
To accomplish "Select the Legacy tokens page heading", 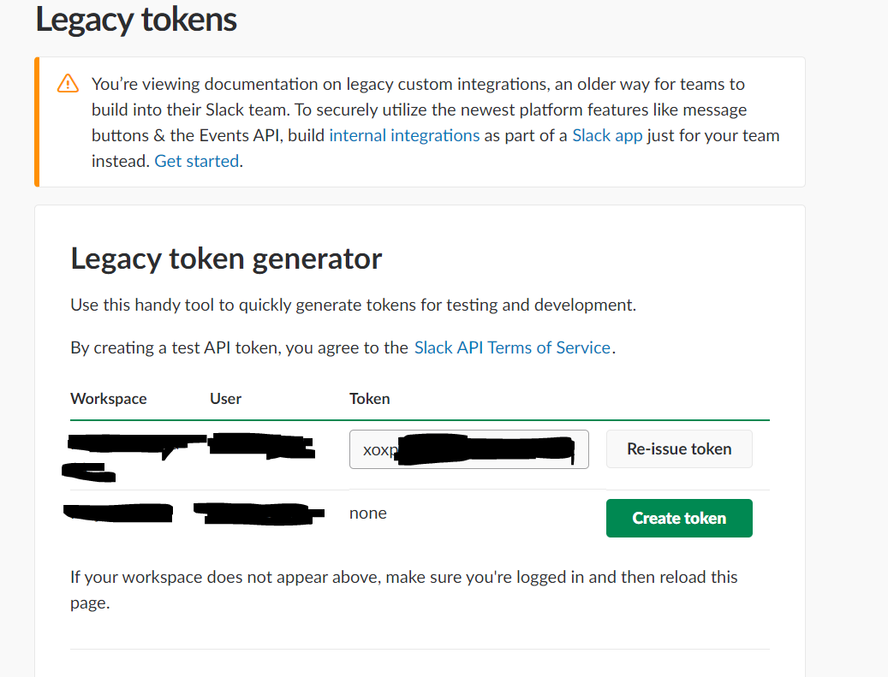I will pyautogui.click(x=136, y=19).
